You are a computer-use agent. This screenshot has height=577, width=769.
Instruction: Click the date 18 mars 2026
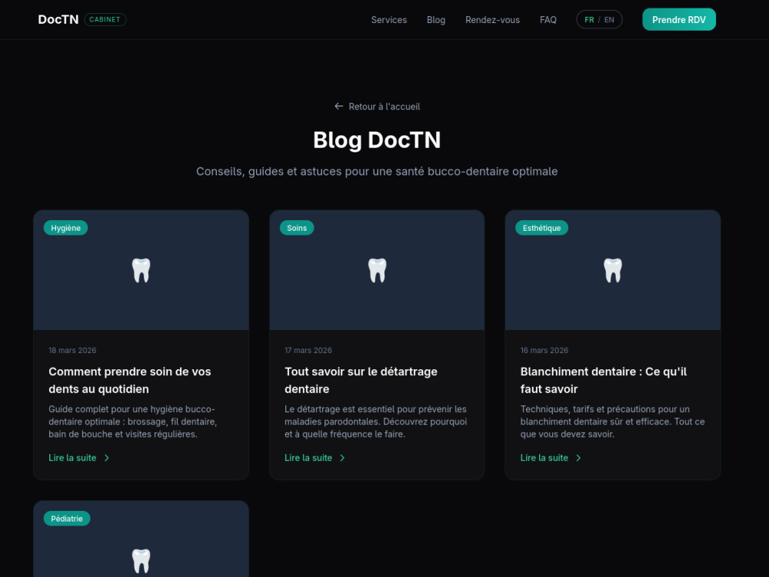pos(72,350)
